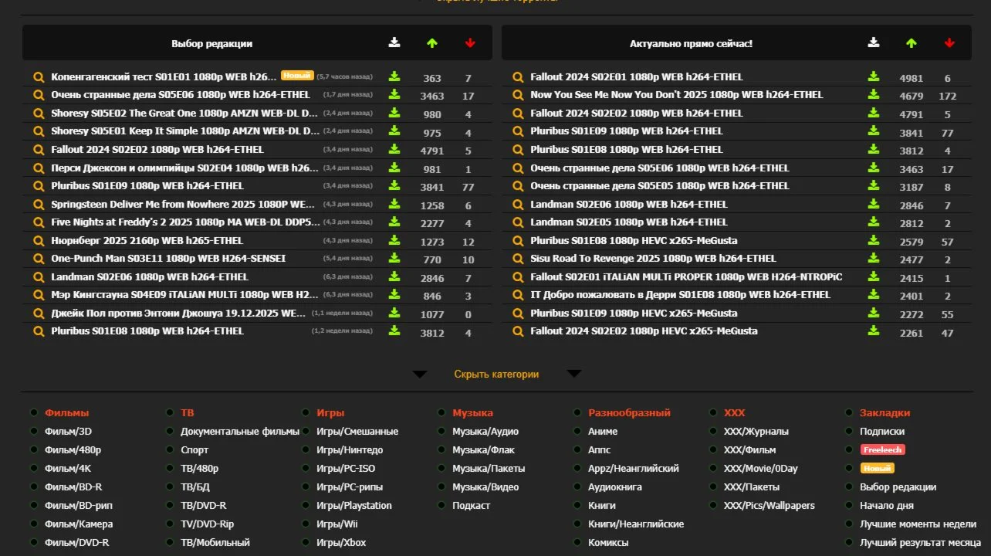Click green up arrow above Актуально column

pos(912,43)
